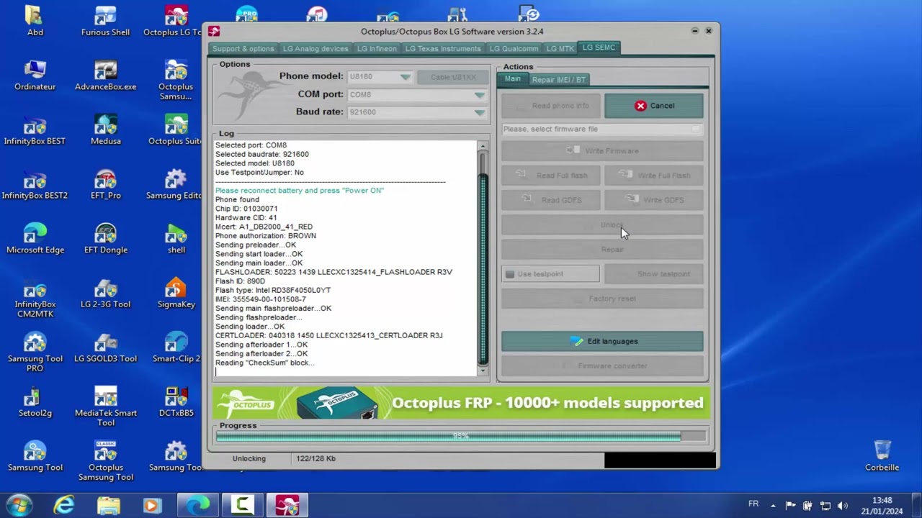Image resolution: width=922 pixels, height=518 pixels.
Task: Click the unlocking progress bar
Action: [x=461, y=436]
